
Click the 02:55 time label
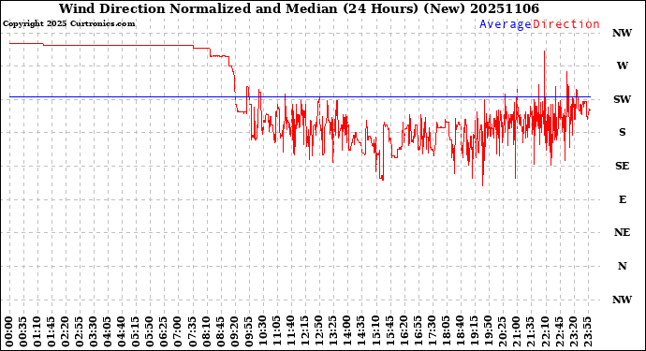coord(80,332)
